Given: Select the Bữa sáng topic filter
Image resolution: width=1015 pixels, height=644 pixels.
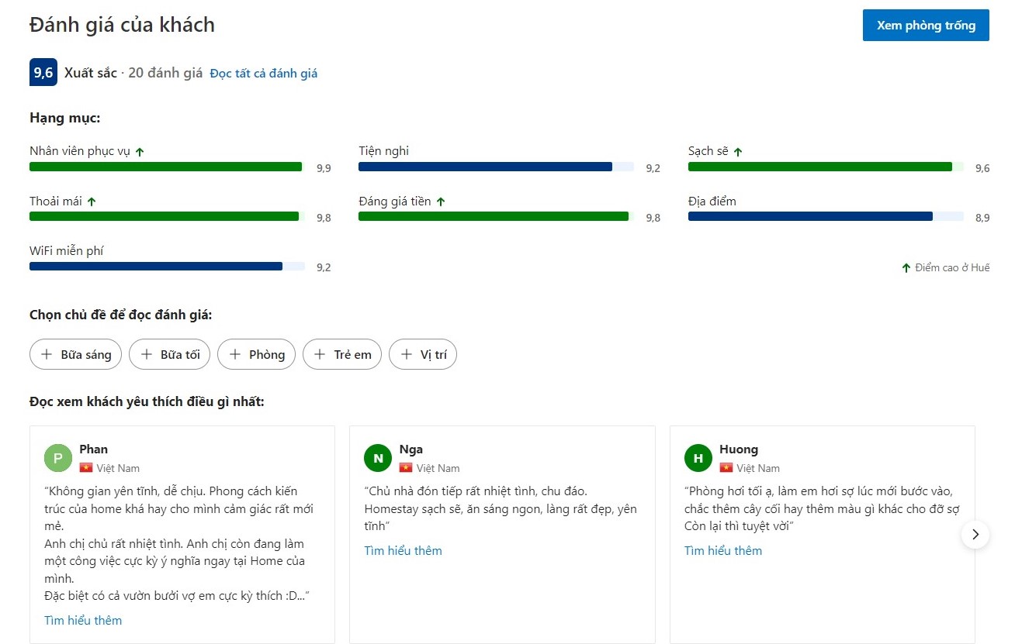Looking at the screenshot, I should 76,354.
